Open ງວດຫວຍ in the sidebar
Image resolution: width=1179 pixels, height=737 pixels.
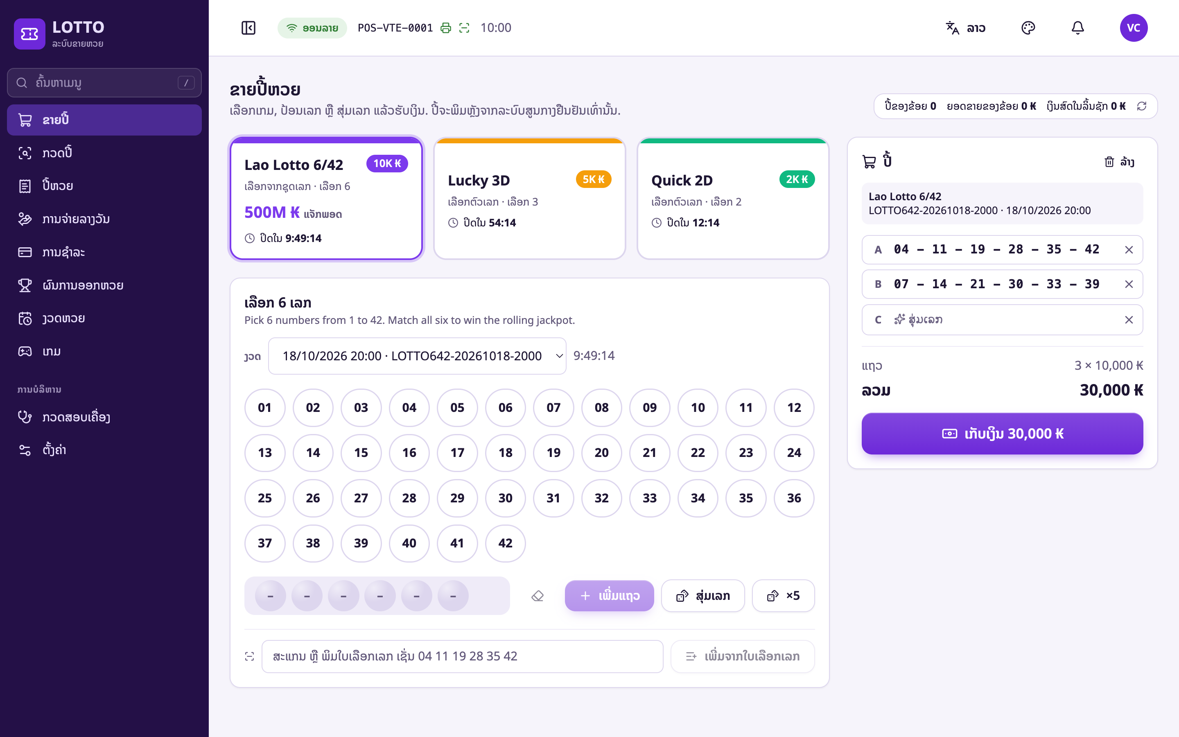[x=104, y=318]
